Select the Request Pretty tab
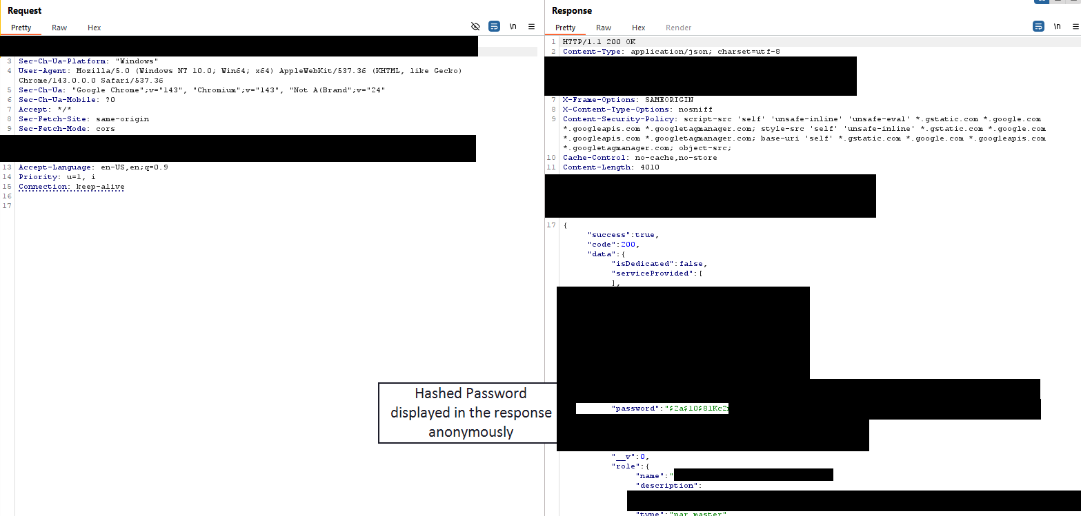Image resolution: width=1081 pixels, height=516 pixels. click(21, 28)
